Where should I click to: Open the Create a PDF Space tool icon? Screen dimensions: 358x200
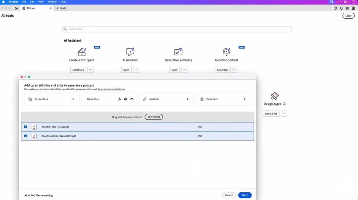click(82, 52)
